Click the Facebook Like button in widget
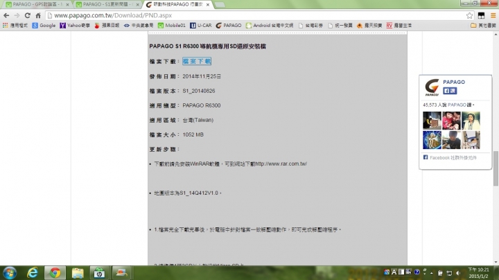This screenshot has height=280, width=499. [x=450, y=91]
